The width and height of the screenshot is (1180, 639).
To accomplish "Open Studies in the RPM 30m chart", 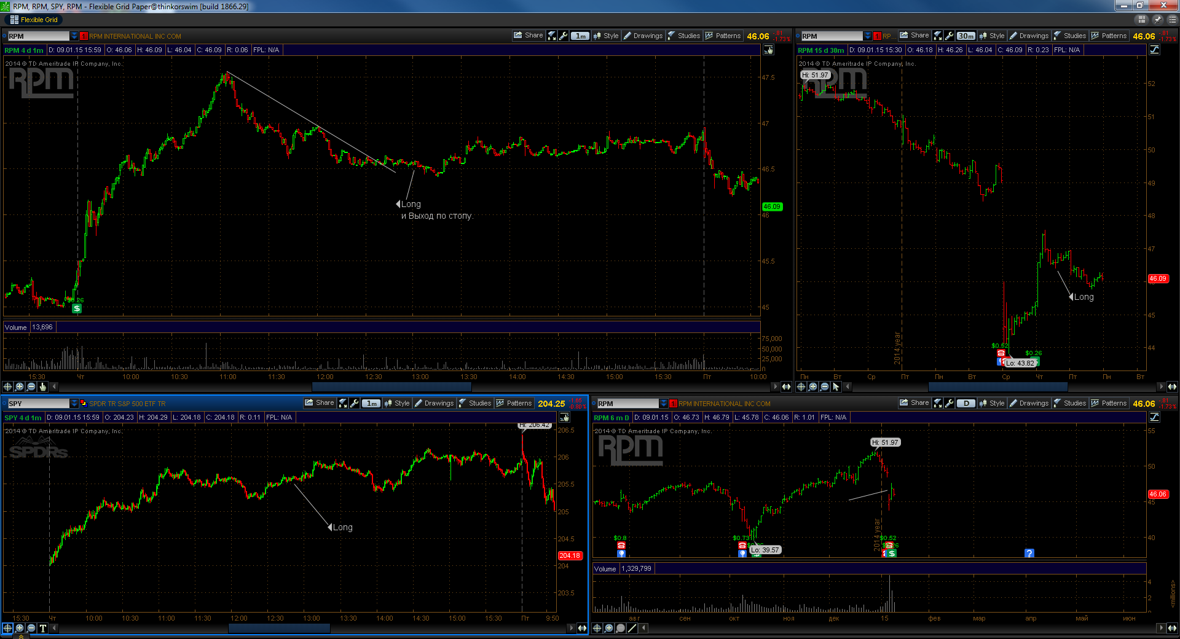I will point(1070,36).
